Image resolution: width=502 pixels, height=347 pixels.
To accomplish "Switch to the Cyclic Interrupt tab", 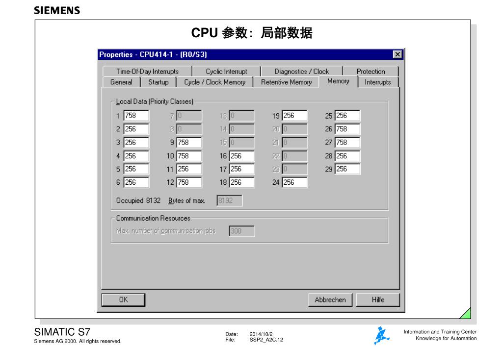I will pyautogui.click(x=226, y=72).
